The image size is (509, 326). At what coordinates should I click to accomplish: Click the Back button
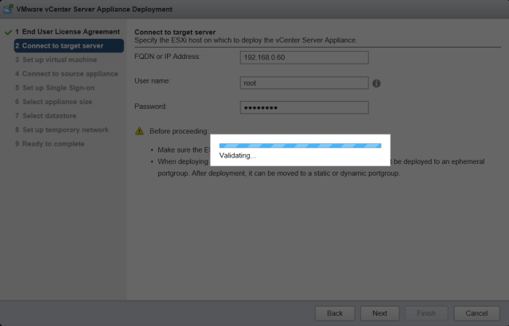335,313
